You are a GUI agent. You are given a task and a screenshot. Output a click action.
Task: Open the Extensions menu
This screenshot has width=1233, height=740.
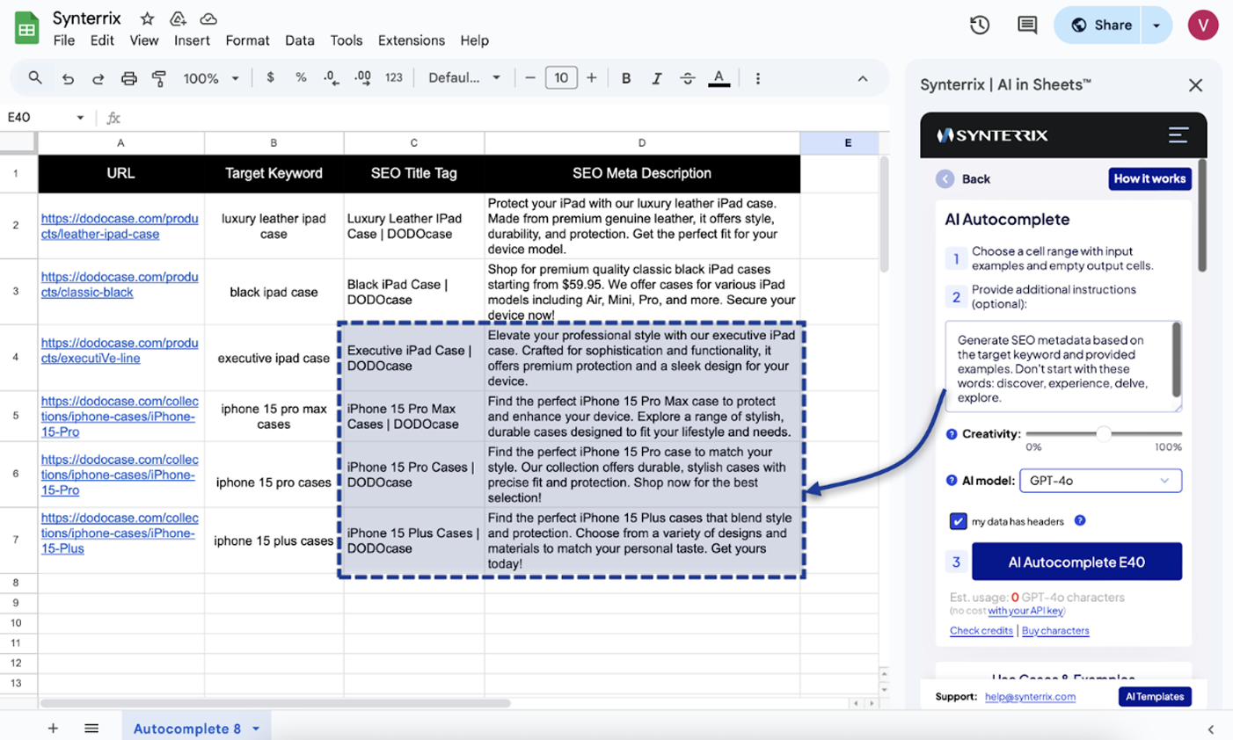pyautogui.click(x=411, y=40)
